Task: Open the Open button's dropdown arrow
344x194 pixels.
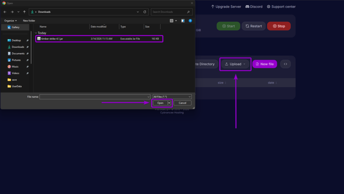Action: point(169,103)
